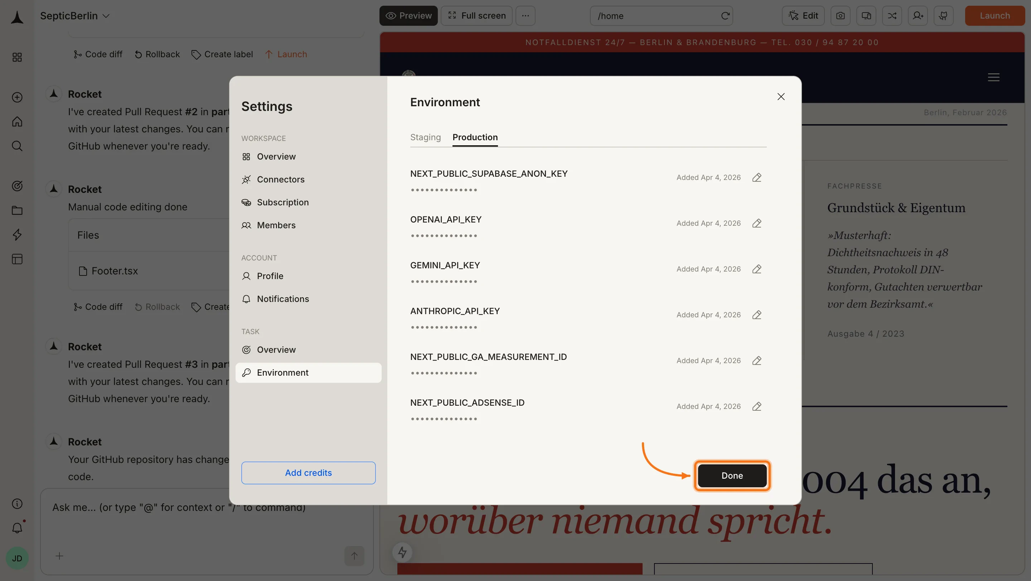Send message with arrow button

pyautogui.click(x=354, y=556)
